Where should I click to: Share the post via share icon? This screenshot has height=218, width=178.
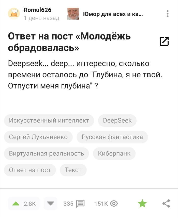[166, 204]
